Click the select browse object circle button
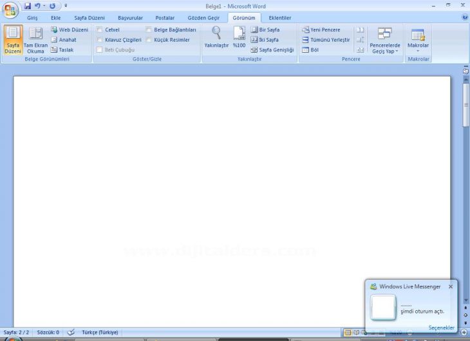This screenshot has width=470, height=341. tap(465, 315)
